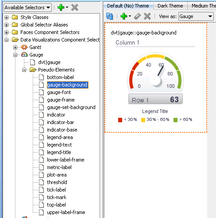Select the indicator-base pseudo-element
Viewport: 216px width, 218px height.
click(x=62, y=130)
